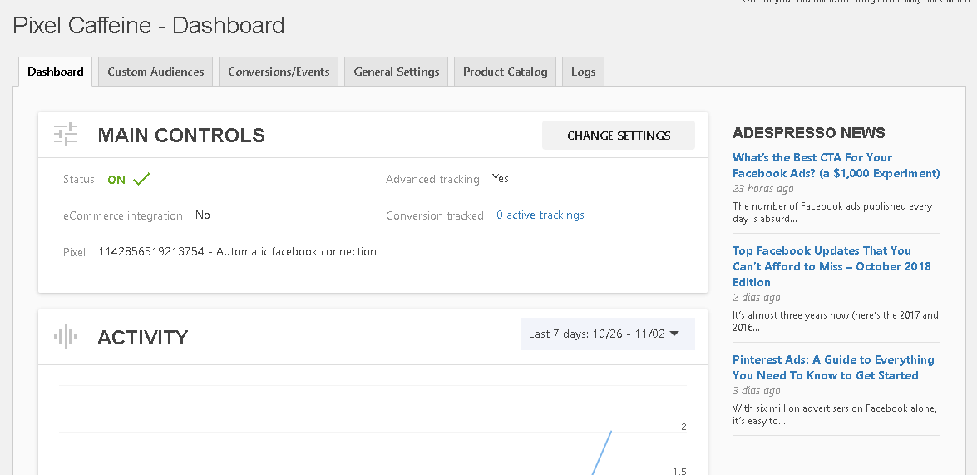
Task: Click the chart axis value 2
Action: (x=683, y=427)
